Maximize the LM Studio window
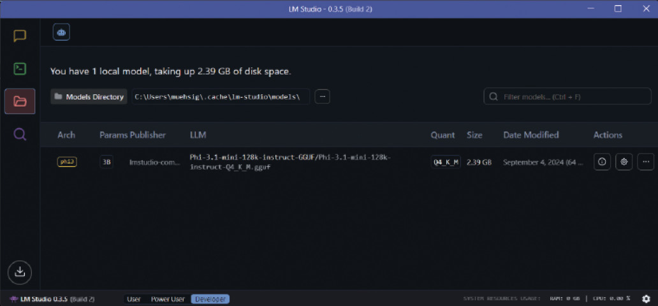658x306 pixels. click(618, 9)
